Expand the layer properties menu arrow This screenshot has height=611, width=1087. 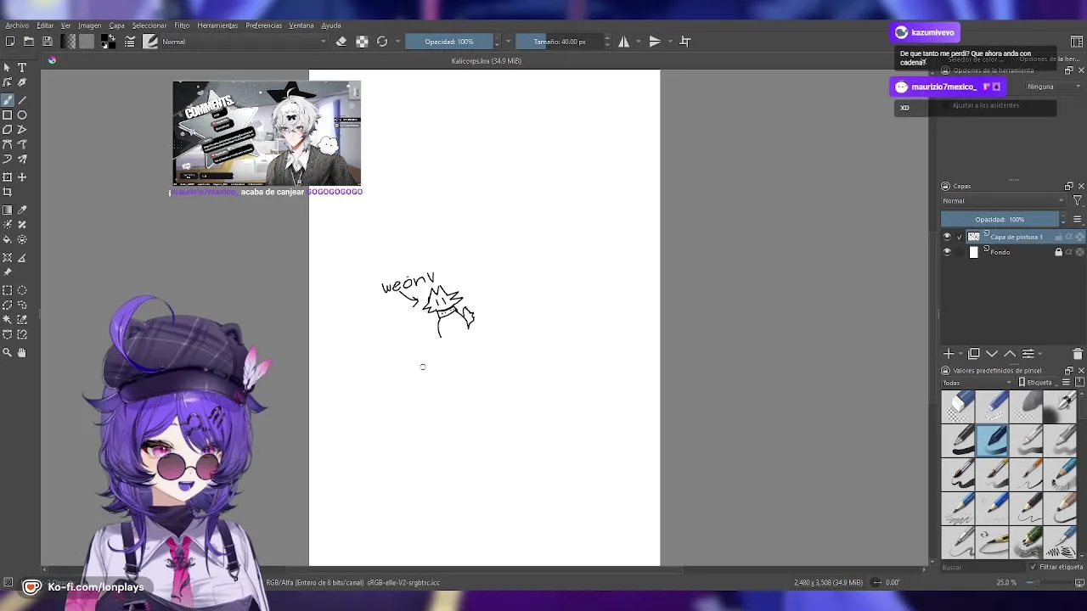1042,354
